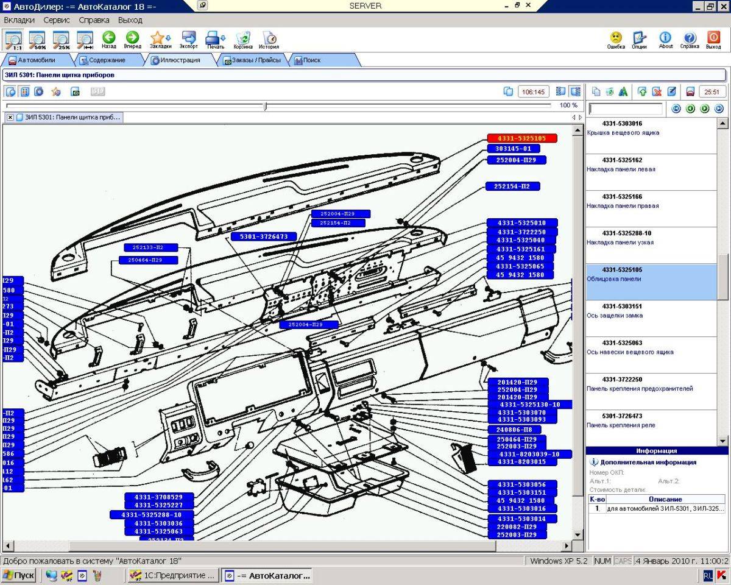This screenshot has height=585, width=731.
Task: Go to next record green arrow
Action: (705, 108)
